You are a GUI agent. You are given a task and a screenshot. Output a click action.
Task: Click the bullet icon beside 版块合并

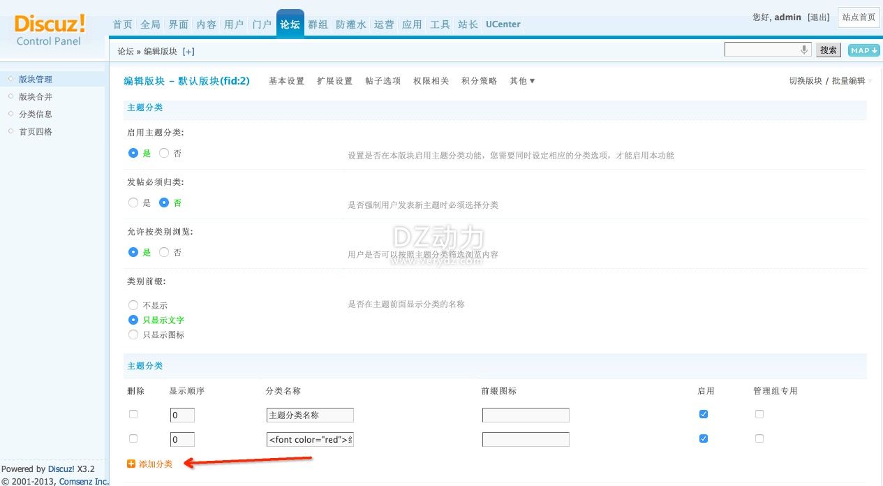(10, 96)
